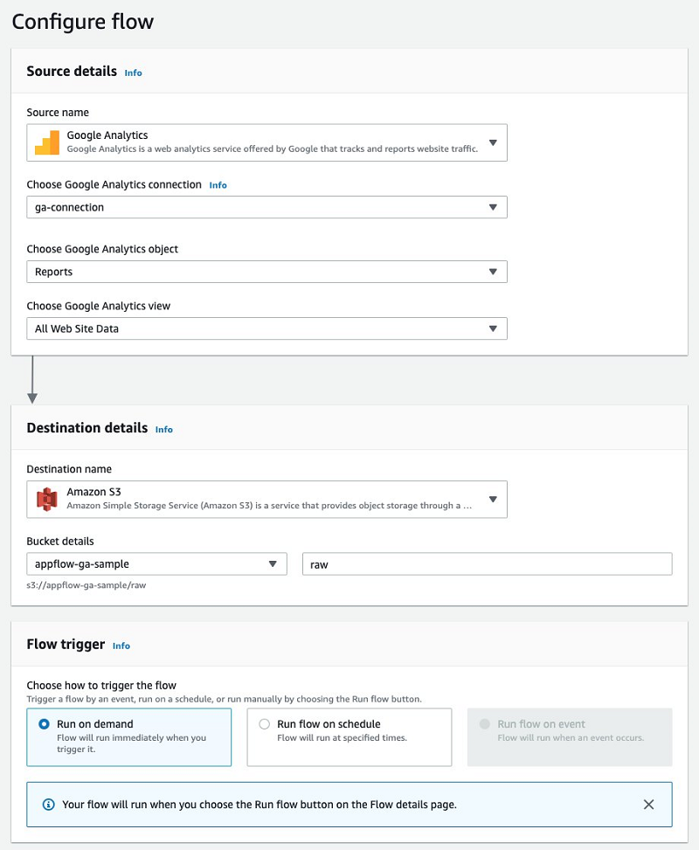Click the bucket prefix field containing raw
The width and height of the screenshot is (699, 850).
pyautogui.click(x=487, y=564)
